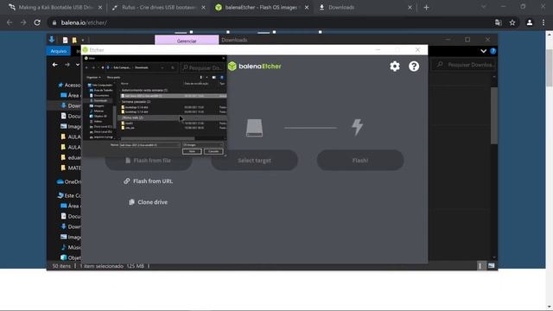Open Chrome three-dot menu
This screenshot has height=311, width=553.
[x=543, y=22]
